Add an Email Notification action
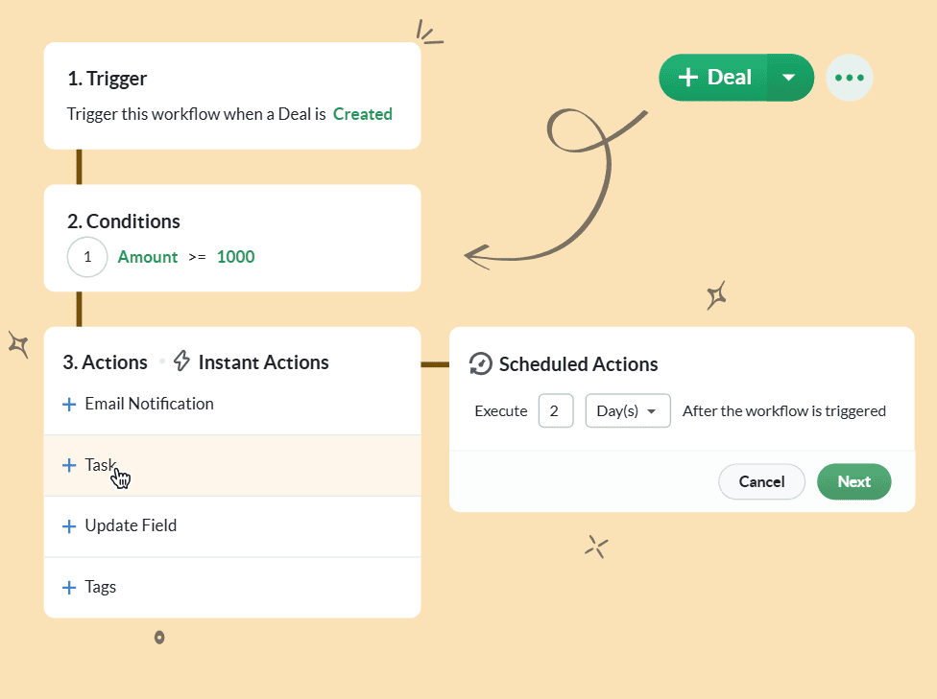The width and height of the screenshot is (937, 699). pyautogui.click(x=232, y=404)
